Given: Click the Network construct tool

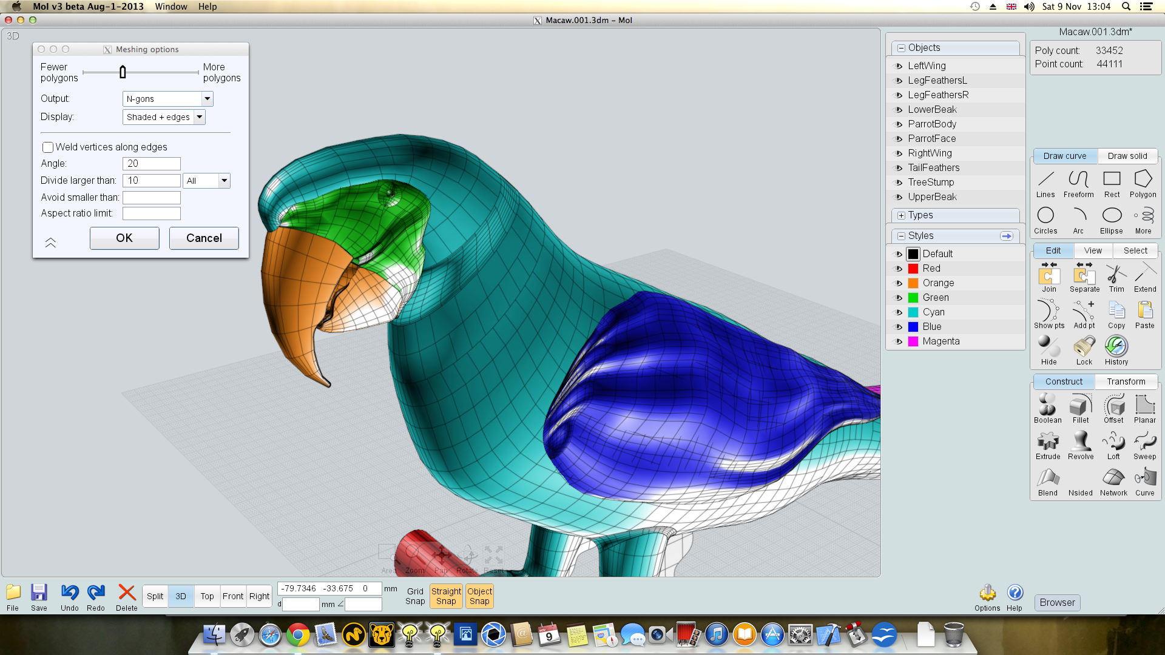Looking at the screenshot, I should [x=1113, y=482].
